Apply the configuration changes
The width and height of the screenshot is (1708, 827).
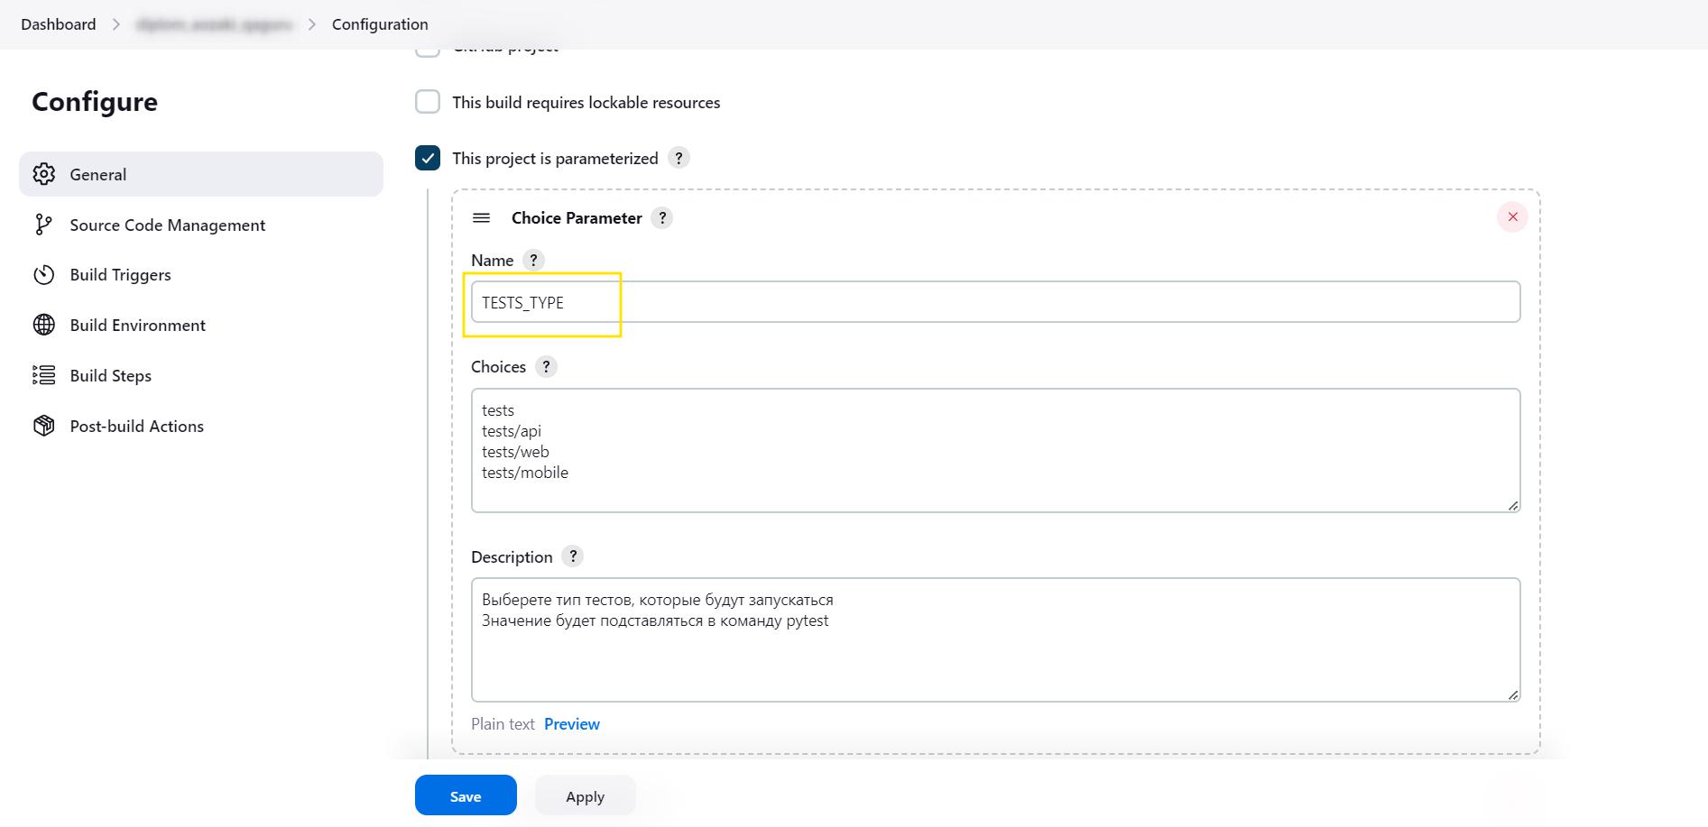tap(586, 795)
